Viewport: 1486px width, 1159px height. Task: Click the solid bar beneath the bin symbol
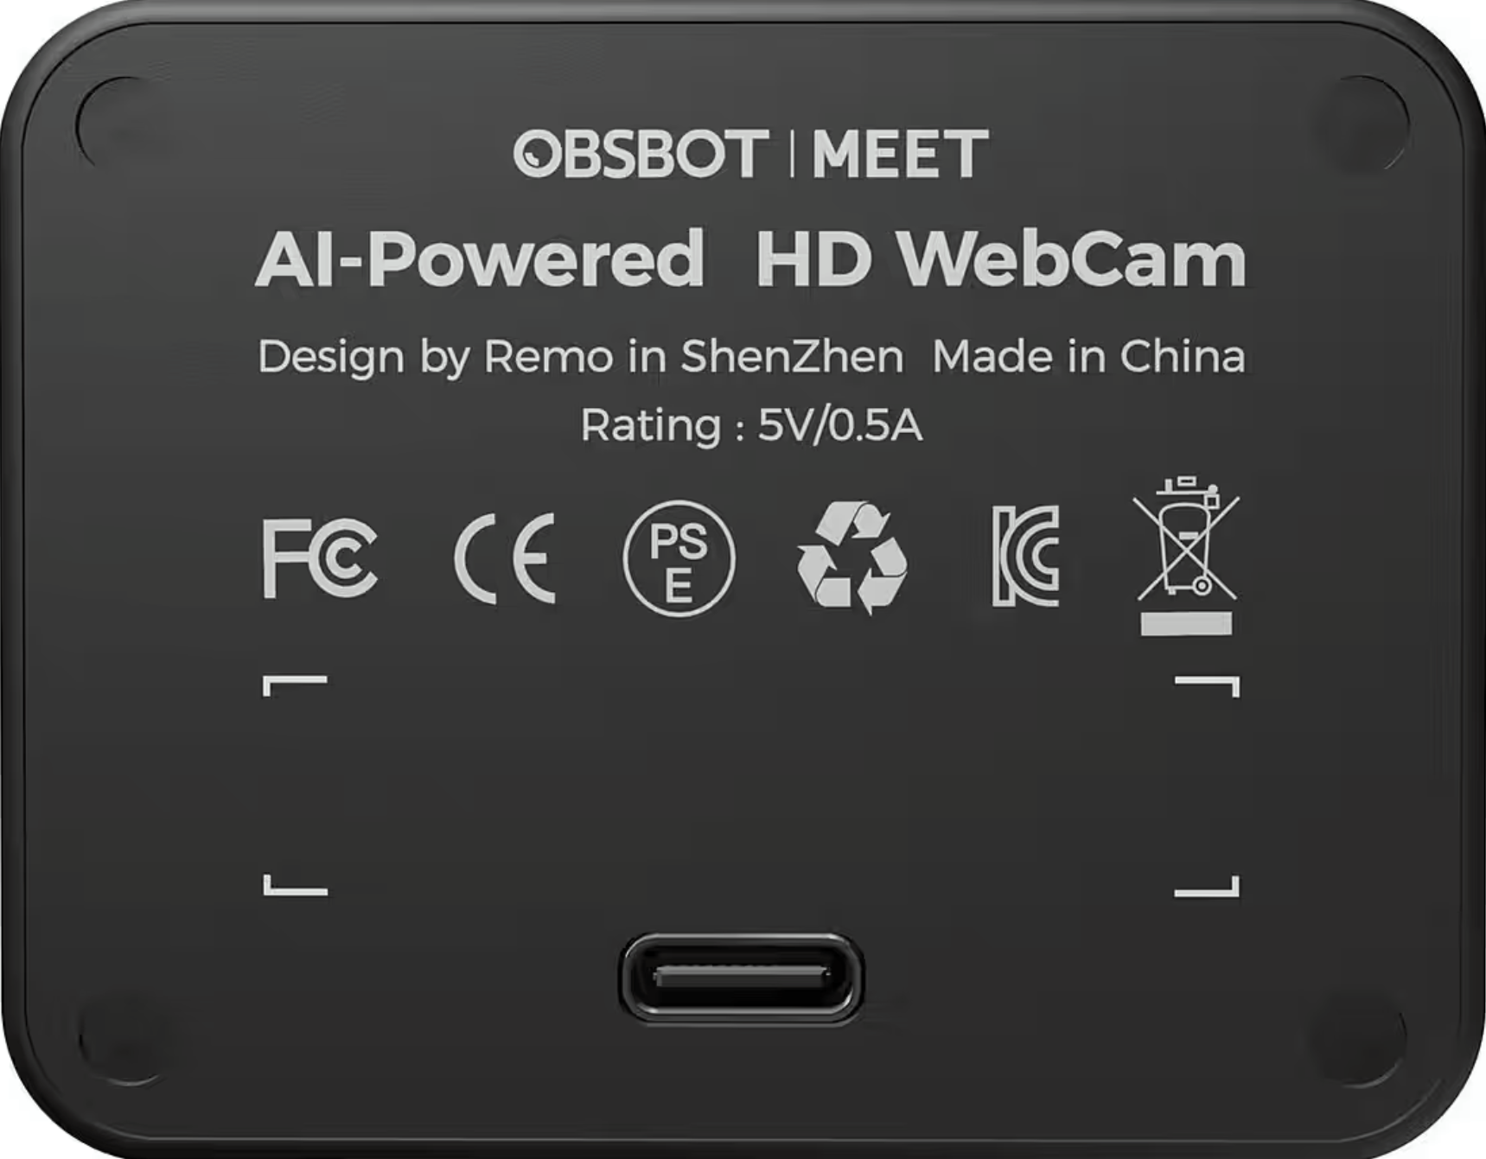click(x=1186, y=623)
